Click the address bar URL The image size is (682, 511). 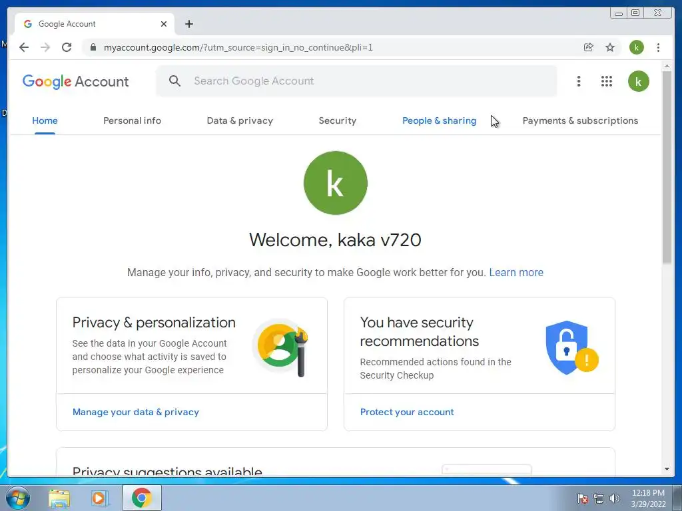238,47
